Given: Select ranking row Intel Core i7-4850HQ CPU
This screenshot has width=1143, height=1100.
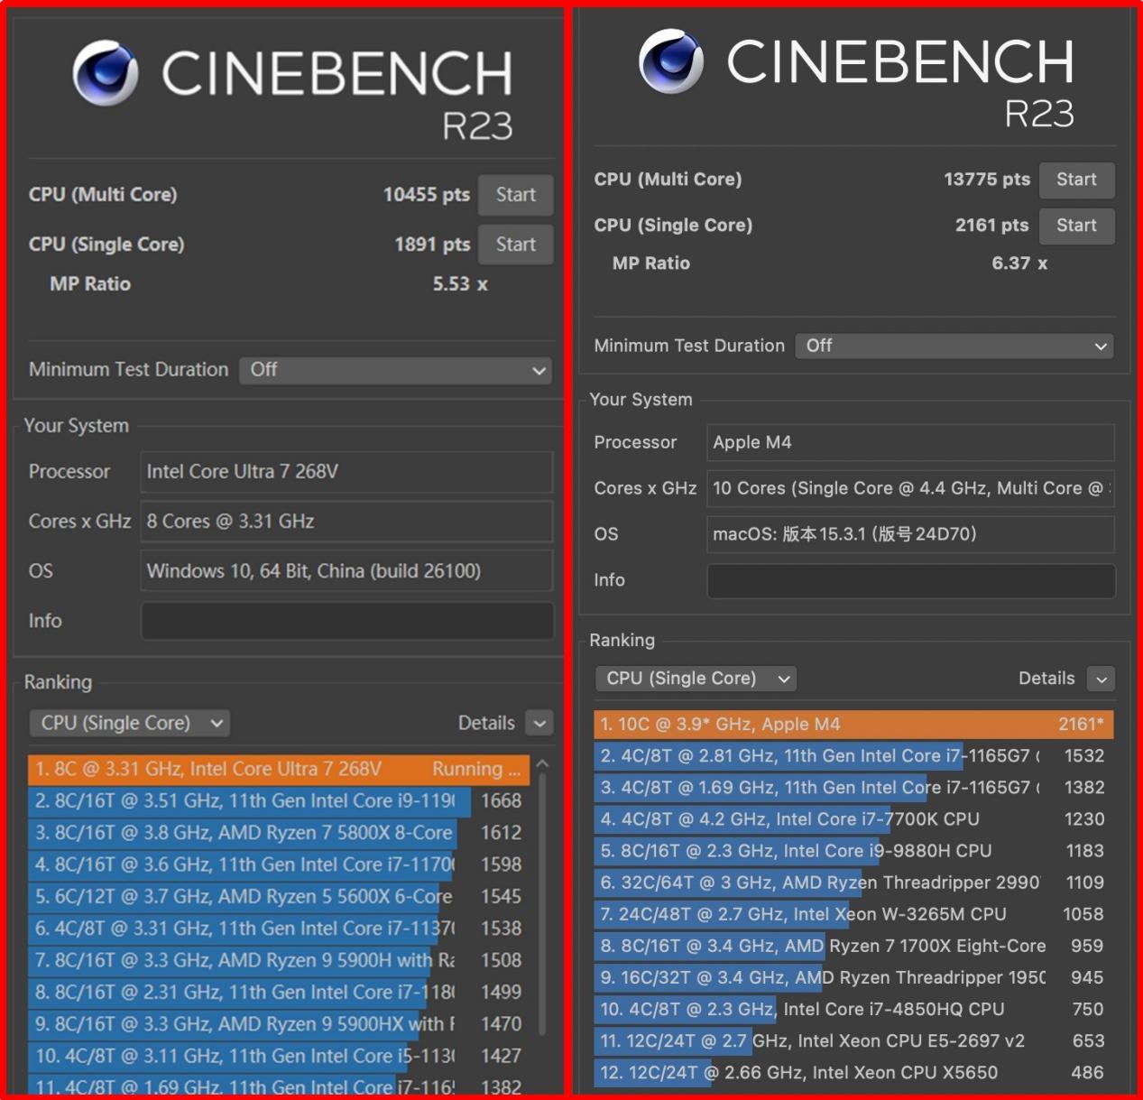Looking at the screenshot, I should pyautogui.click(x=853, y=1009).
